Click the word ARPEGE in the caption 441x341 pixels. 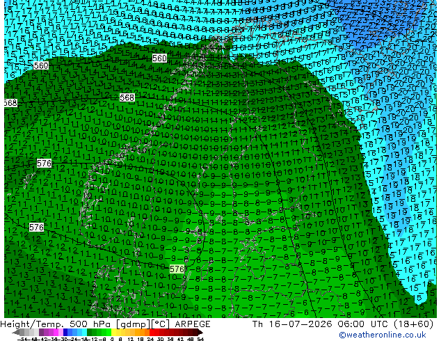point(193,324)
